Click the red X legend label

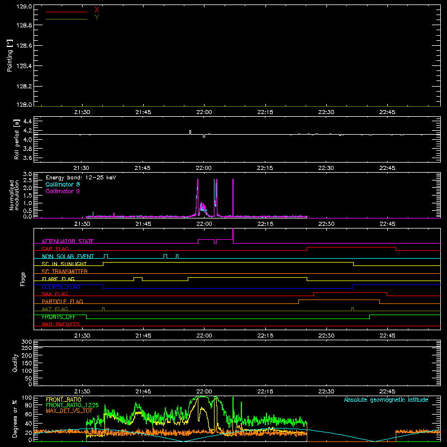coord(97,10)
